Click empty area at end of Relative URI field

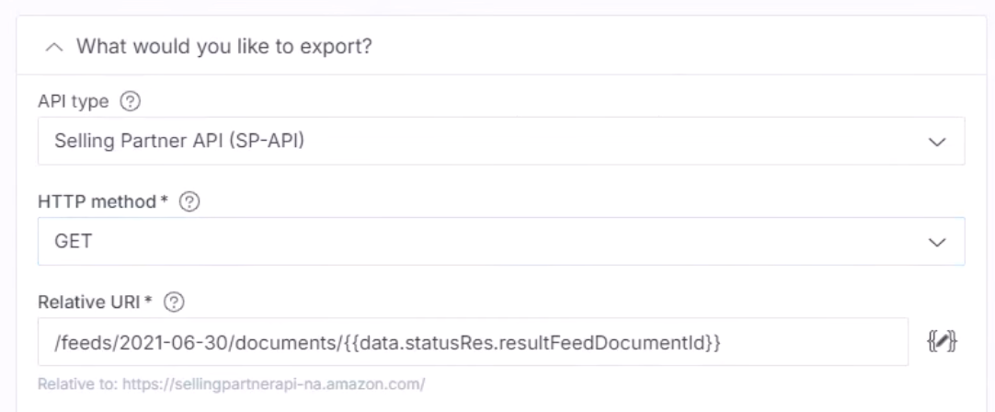(x=816, y=341)
